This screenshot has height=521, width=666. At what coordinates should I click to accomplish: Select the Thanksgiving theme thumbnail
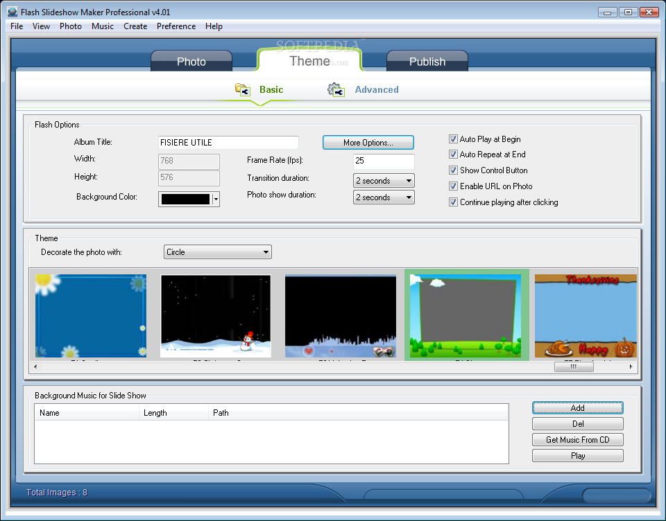click(586, 316)
